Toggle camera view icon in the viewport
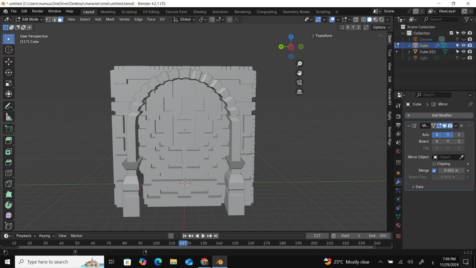The height and width of the screenshot is (268, 476). pos(299,82)
